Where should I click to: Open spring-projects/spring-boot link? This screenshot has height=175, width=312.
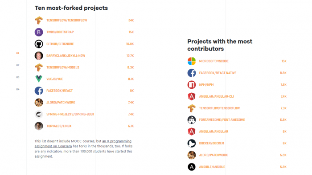tap(70, 114)
